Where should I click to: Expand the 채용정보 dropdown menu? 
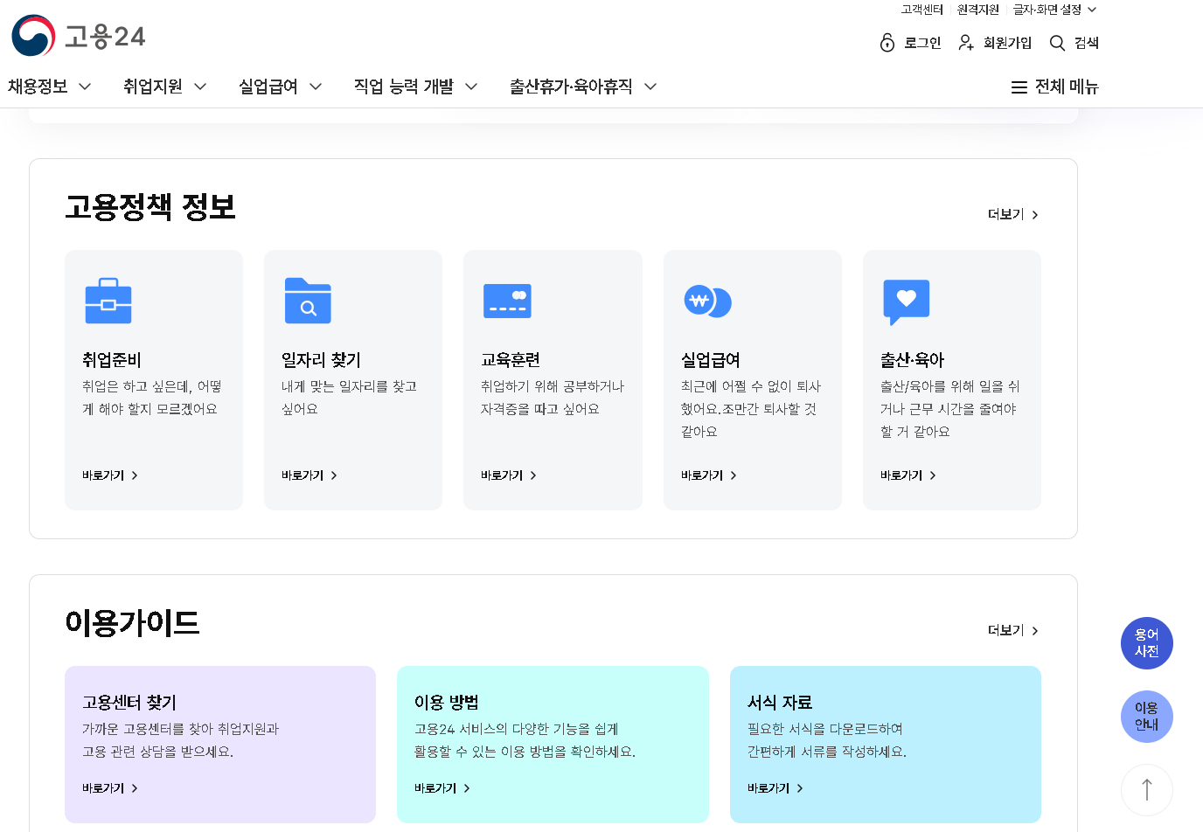[x=50, y=87]
